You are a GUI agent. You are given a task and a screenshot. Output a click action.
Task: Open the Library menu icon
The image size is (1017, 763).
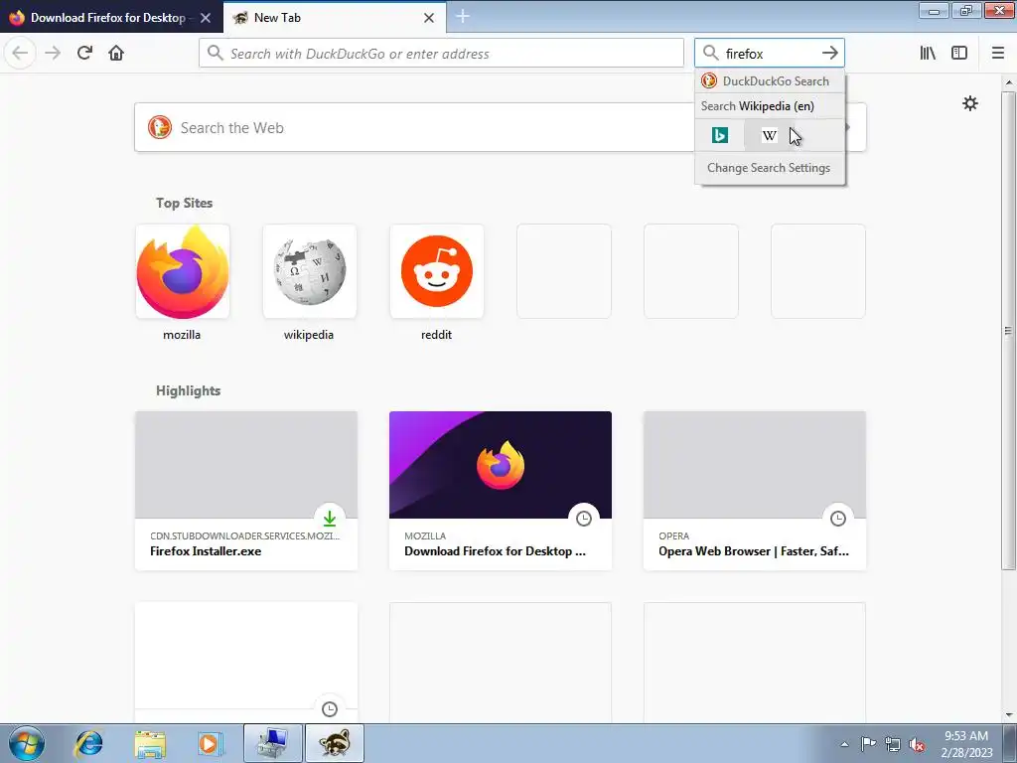point(928,53)
